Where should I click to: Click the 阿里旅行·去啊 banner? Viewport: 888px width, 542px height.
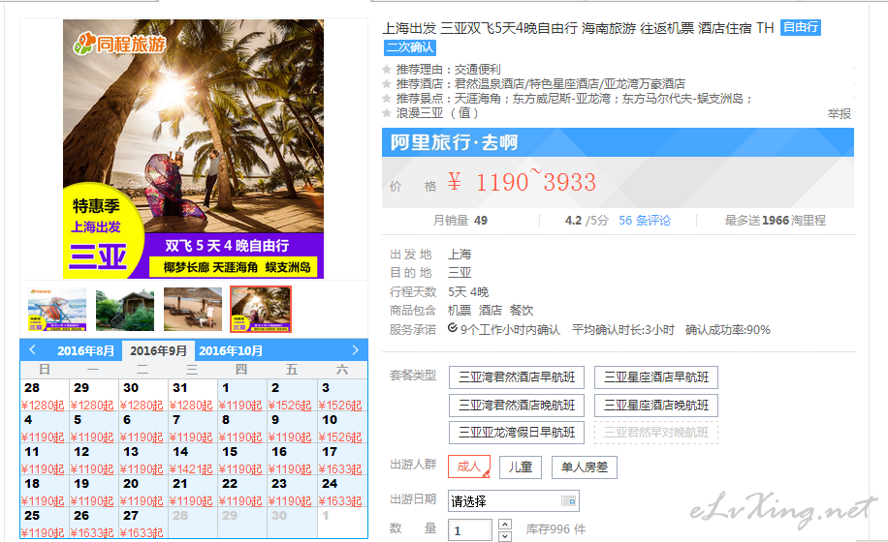click(x=618, y=142)
